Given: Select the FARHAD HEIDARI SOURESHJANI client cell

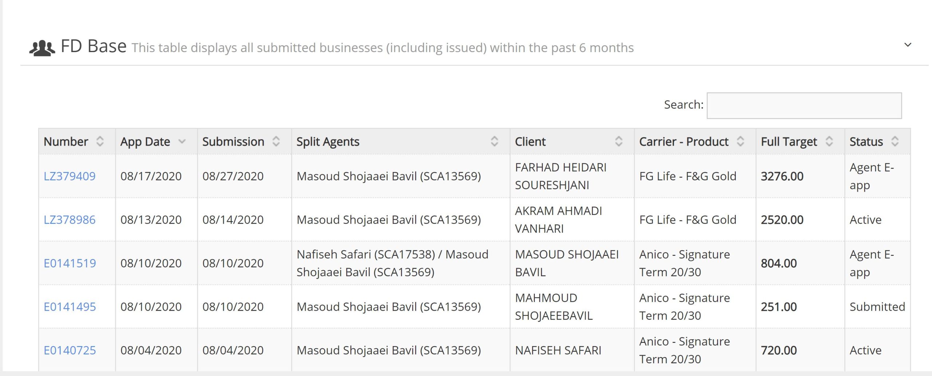Looking at the screenshot, I should tap(572, 176).
